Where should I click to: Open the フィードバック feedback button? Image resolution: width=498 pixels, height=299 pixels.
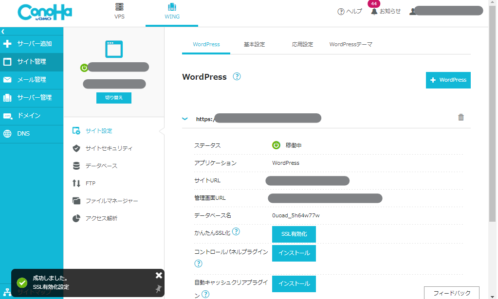coord(452,293)
